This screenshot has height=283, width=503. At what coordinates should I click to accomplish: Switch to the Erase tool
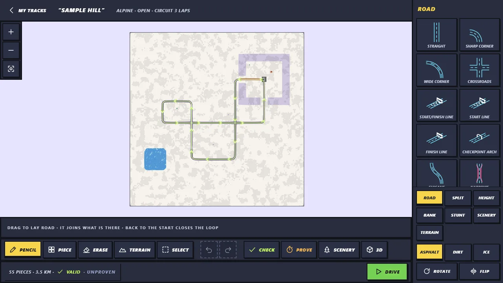pos(95,250)
